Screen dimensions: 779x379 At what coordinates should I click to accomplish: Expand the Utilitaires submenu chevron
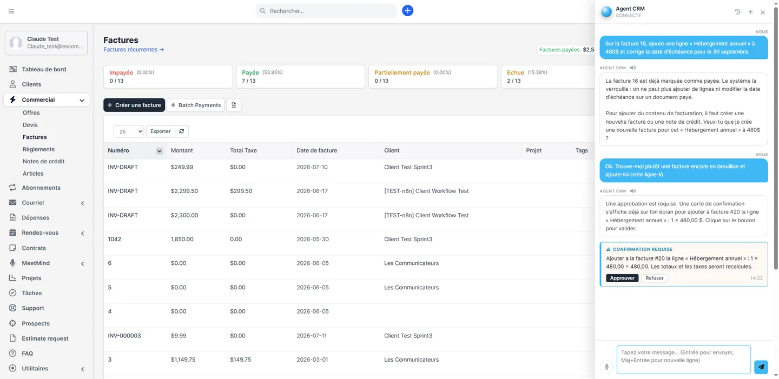tap(83, 369)
